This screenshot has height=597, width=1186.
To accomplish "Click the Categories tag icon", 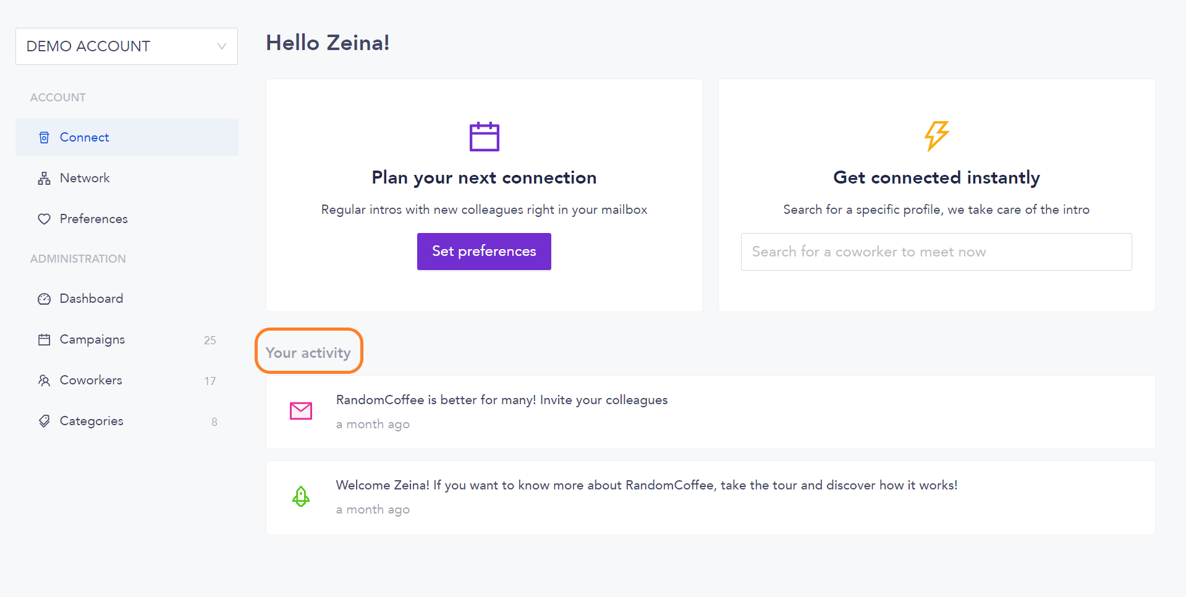I will coord(44,421).
